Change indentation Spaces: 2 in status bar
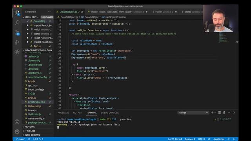The height and width of the screenshot is (141, 251). click(190, 139)
